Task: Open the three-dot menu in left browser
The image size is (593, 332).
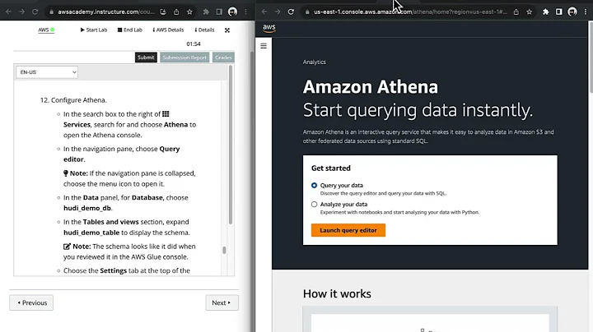Action: (x=245, y=12)
